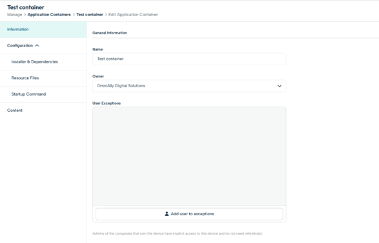Open the Owner dropdown showing OmniAlly Digital Solutions
Screen dimensions: 379x243
coord(189,86)
